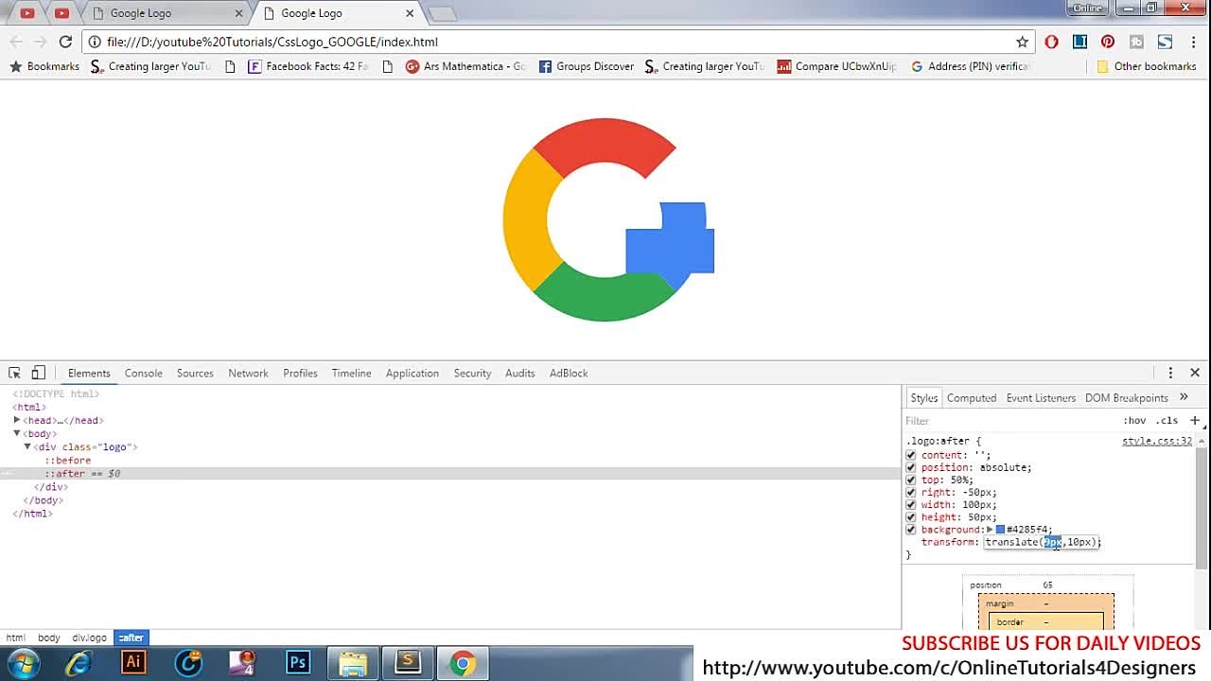Click the Styles filter input field
1211x681 pixels.
click(1010, 420)
